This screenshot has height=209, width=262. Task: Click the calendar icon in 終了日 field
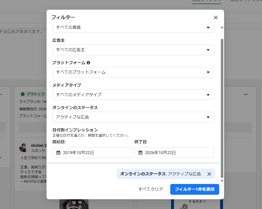click(x=140, y=153)
